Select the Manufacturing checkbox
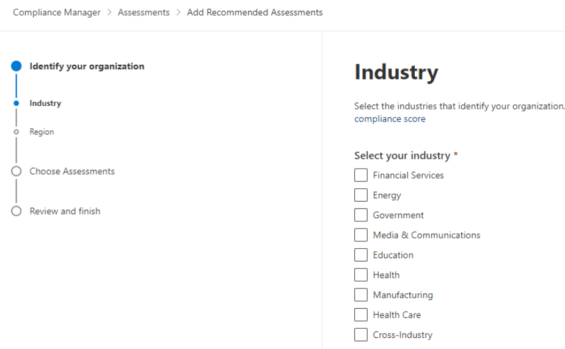The image size is (565, 349). [x=361, y=295]
